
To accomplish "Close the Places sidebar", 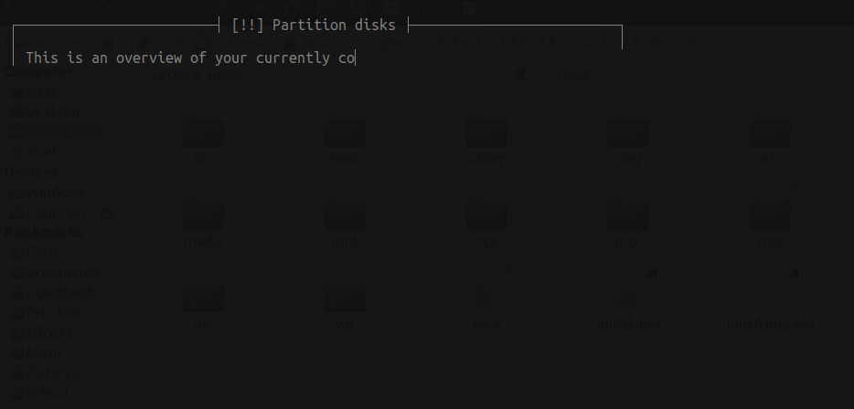I will tap(107, 43).
